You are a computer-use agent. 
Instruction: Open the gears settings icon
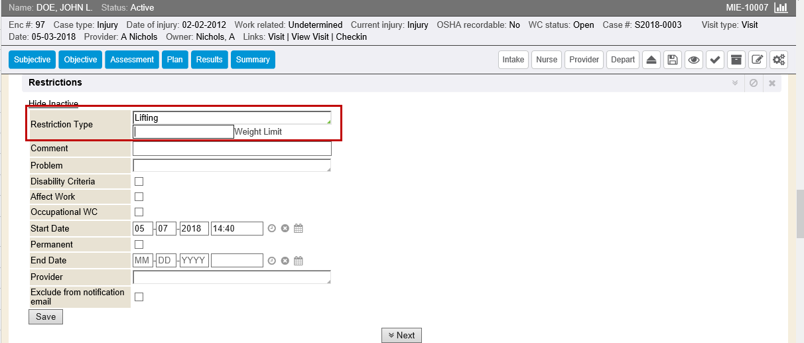[778, 60]
